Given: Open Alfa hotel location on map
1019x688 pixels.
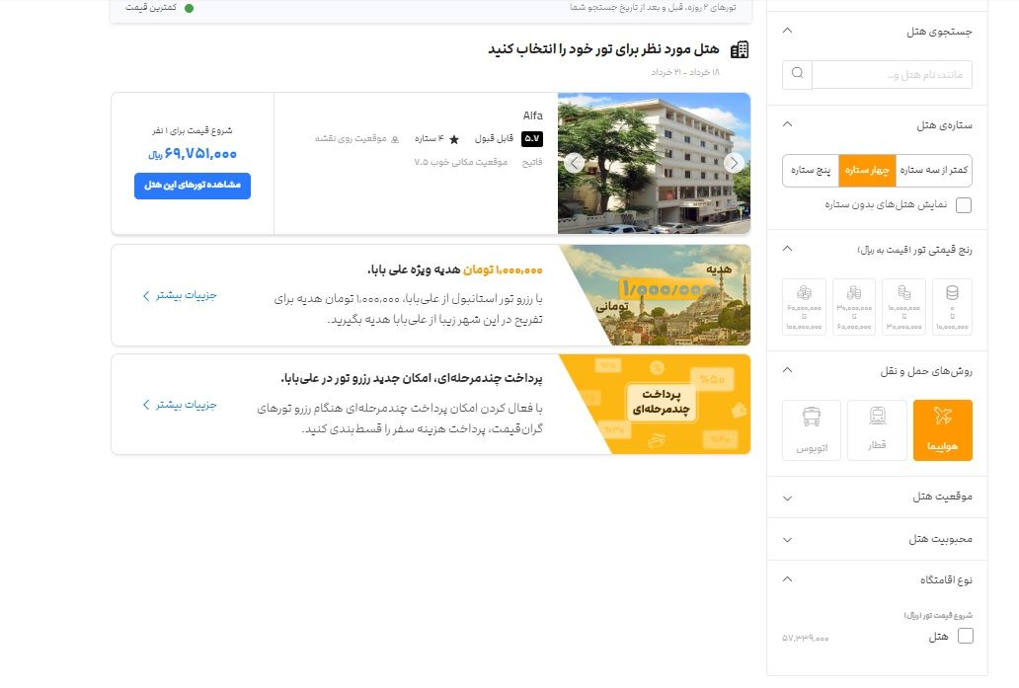Looking at the screenshot, I should [356, 139].
